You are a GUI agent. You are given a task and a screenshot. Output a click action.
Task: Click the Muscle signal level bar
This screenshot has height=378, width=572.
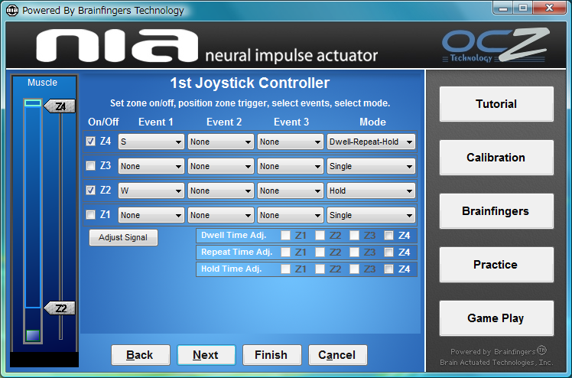[33, 220]
